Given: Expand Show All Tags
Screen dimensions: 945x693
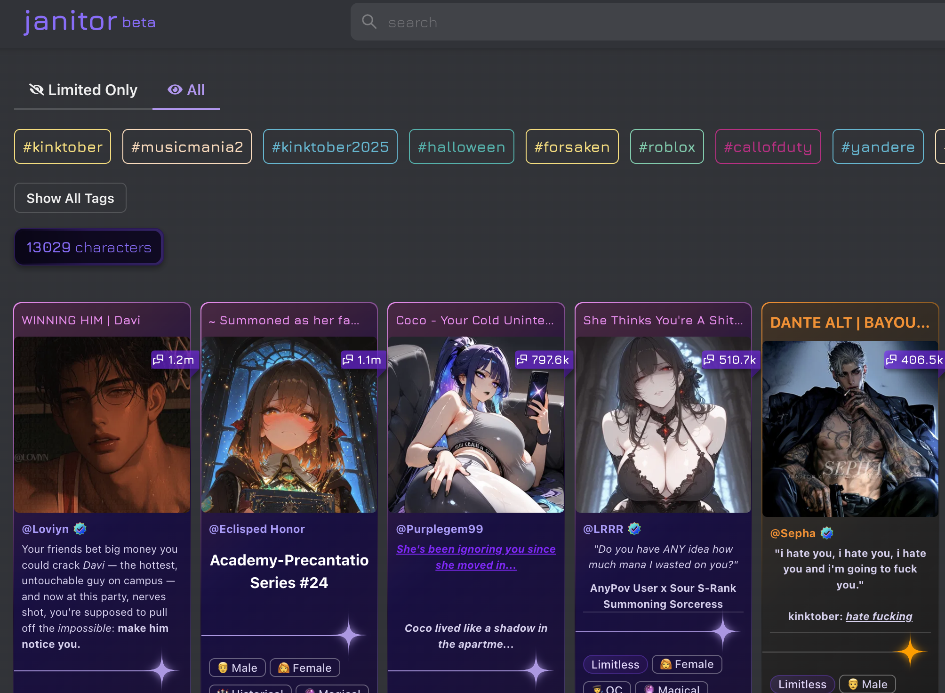Looking at the screenshot, I should tap(70, 198).
